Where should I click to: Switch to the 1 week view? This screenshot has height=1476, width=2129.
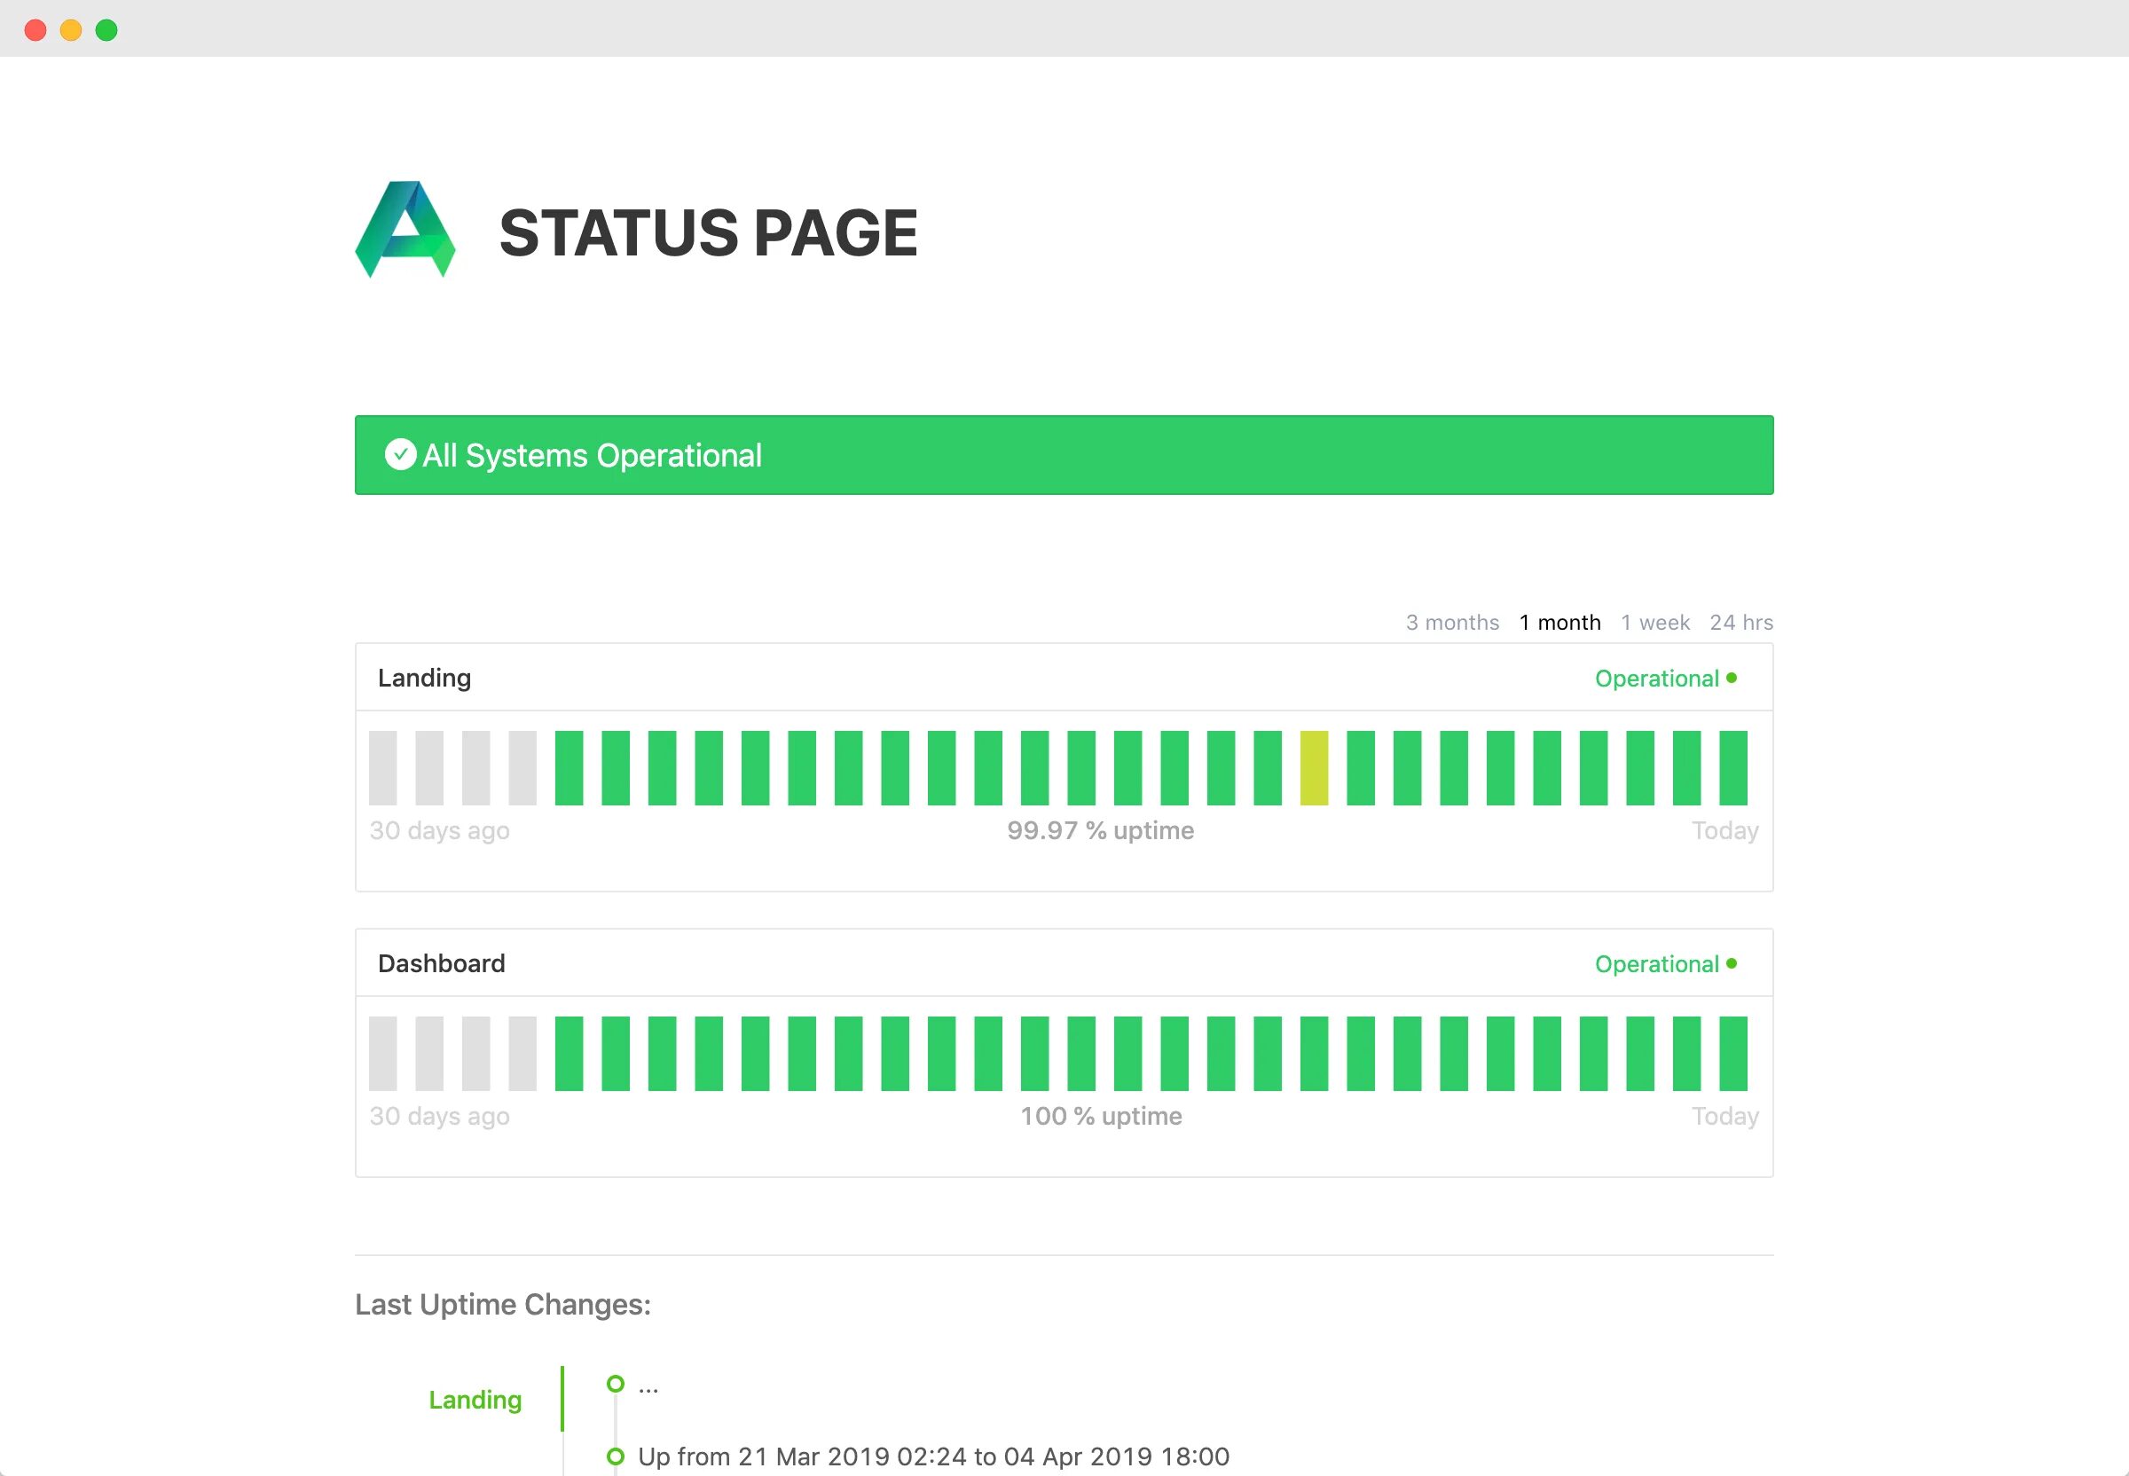[1654, 623]
